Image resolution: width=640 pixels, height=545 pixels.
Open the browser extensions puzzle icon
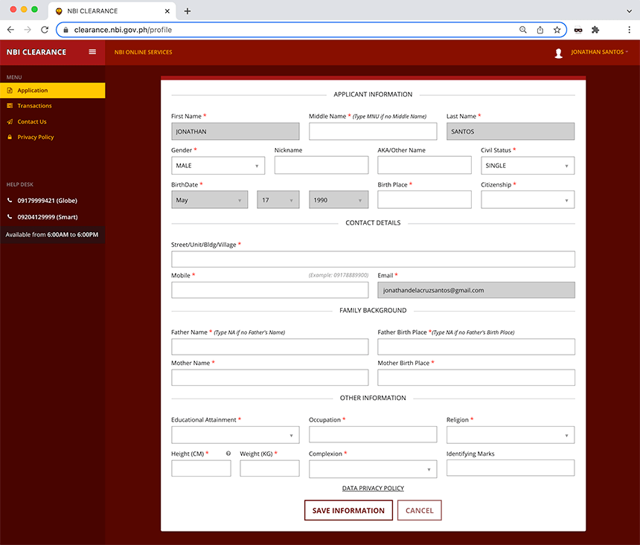coord(595,30)
